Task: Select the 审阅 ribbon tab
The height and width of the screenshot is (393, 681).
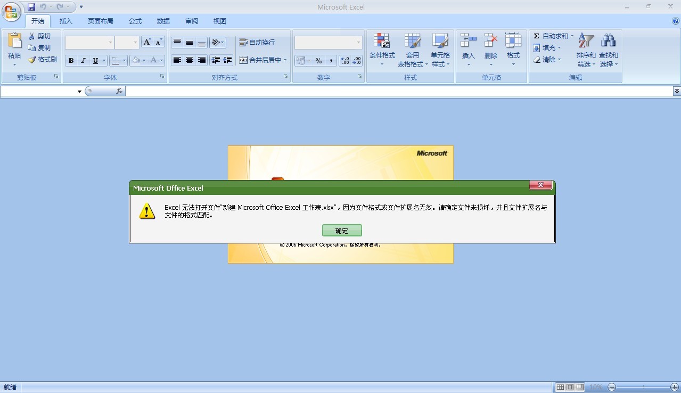Action: (x=192, y=21)
